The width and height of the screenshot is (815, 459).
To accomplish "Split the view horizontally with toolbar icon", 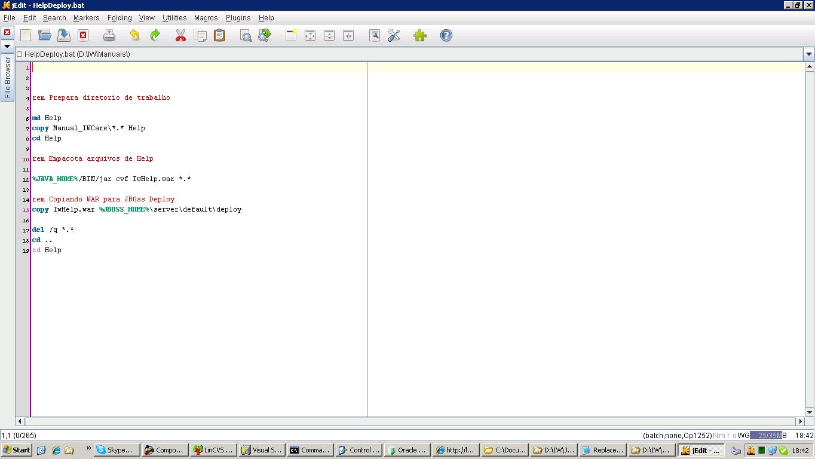I will point(329,36).
